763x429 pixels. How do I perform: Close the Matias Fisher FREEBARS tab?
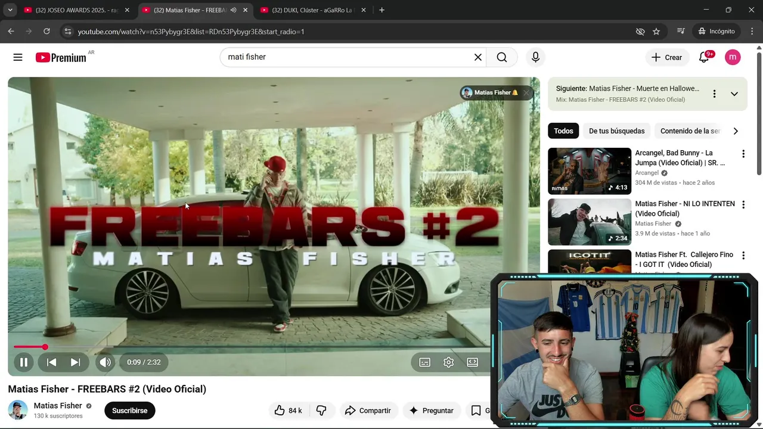tap(245, 10)
